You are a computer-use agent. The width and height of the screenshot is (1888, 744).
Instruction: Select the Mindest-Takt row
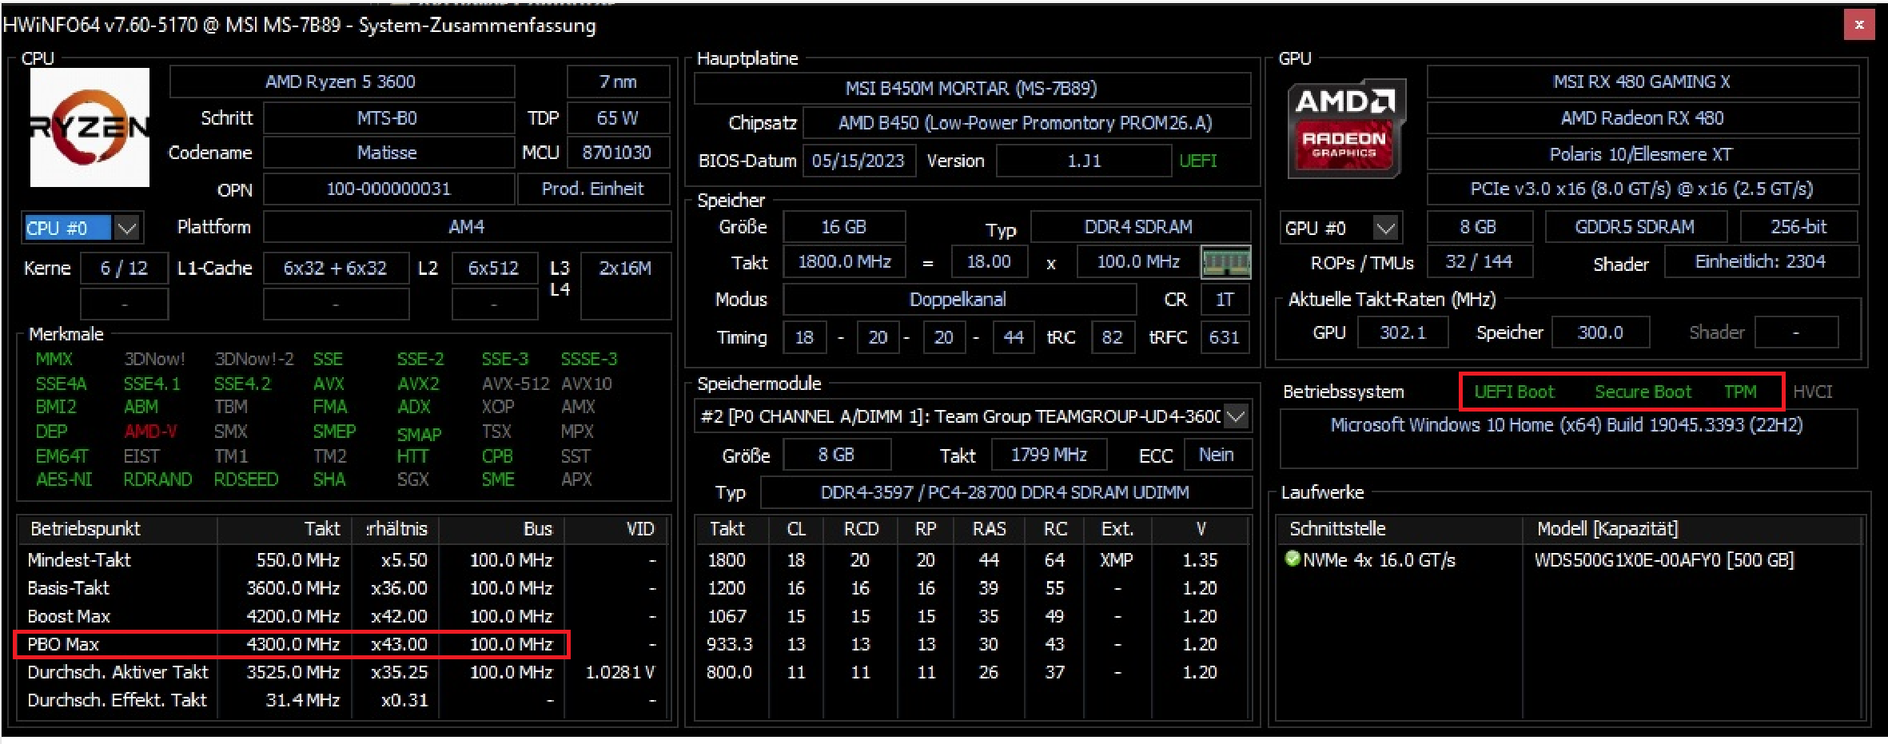tap(343, 559)
